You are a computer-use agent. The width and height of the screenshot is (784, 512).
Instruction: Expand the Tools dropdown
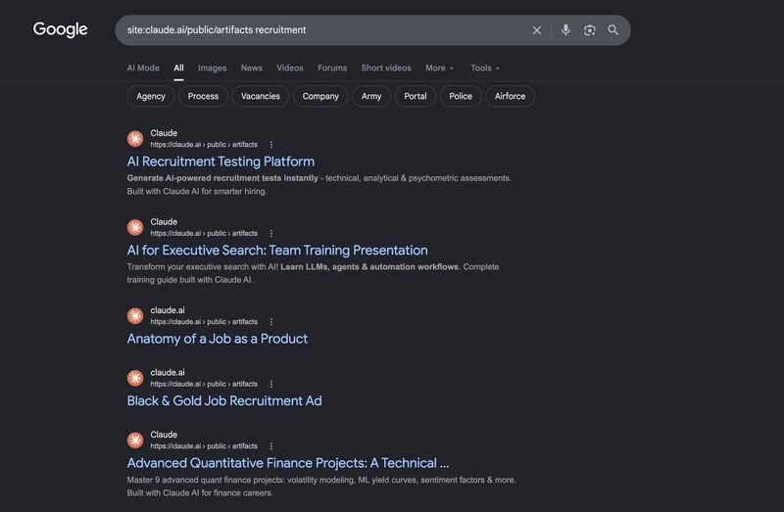[x=484, y=68]
